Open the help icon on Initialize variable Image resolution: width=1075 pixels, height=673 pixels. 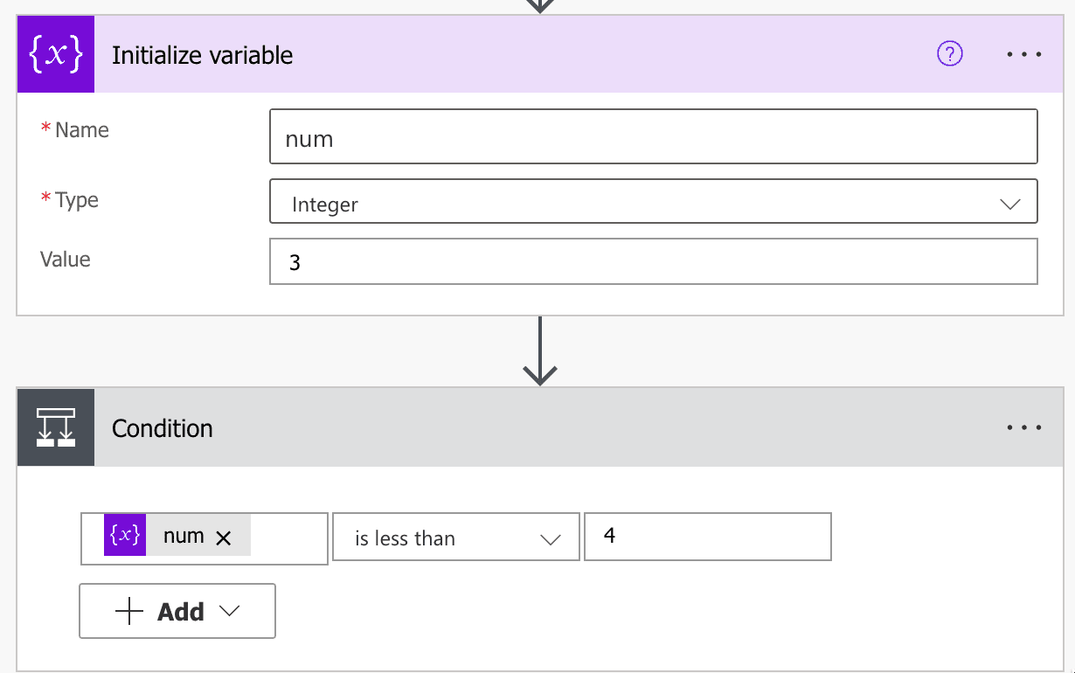pyautogui.click(x=948, y=53)
